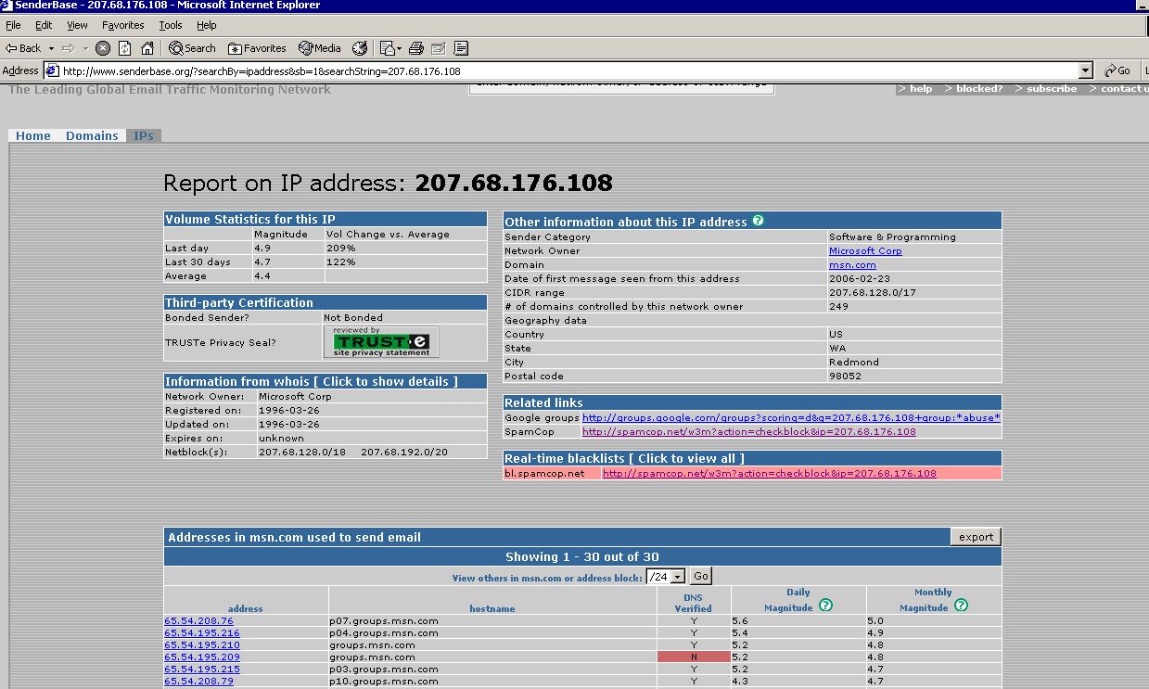Click the red N DNS Verified cell
Screen dimensions: 1149x689
pyautogui.click(x=694, y=657)
